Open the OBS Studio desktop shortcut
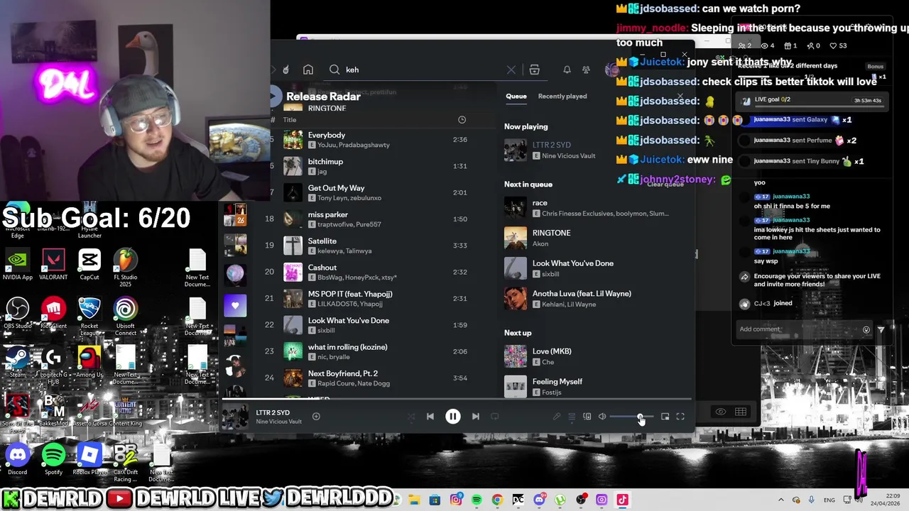909x511 pixels. (x=17, y=312)
